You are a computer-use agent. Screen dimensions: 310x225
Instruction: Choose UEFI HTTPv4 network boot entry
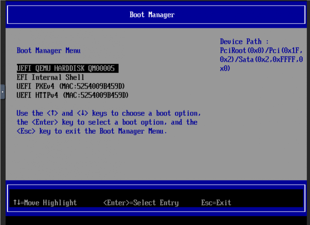(x=73, y=95)
